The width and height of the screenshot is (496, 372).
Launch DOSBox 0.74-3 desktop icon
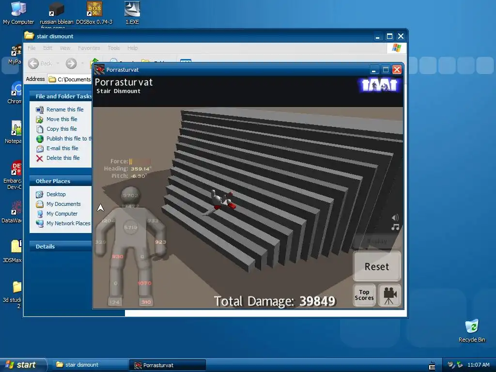tap(94, 13)
